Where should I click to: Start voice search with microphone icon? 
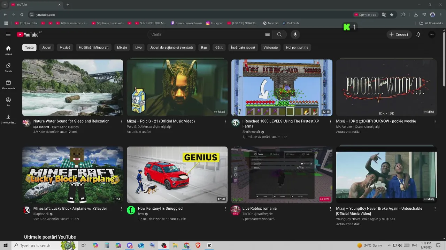[x=295, y=34]
